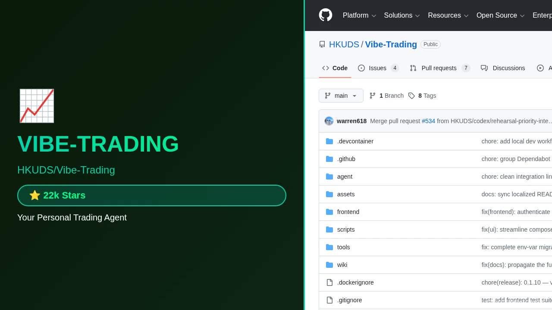Open the Platform menu

click(x=359, y=15)
